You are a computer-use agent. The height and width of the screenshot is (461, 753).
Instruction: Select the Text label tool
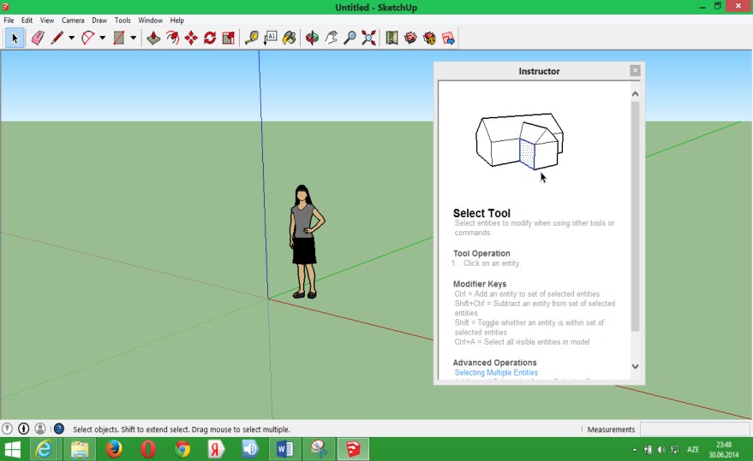point(271,38)
